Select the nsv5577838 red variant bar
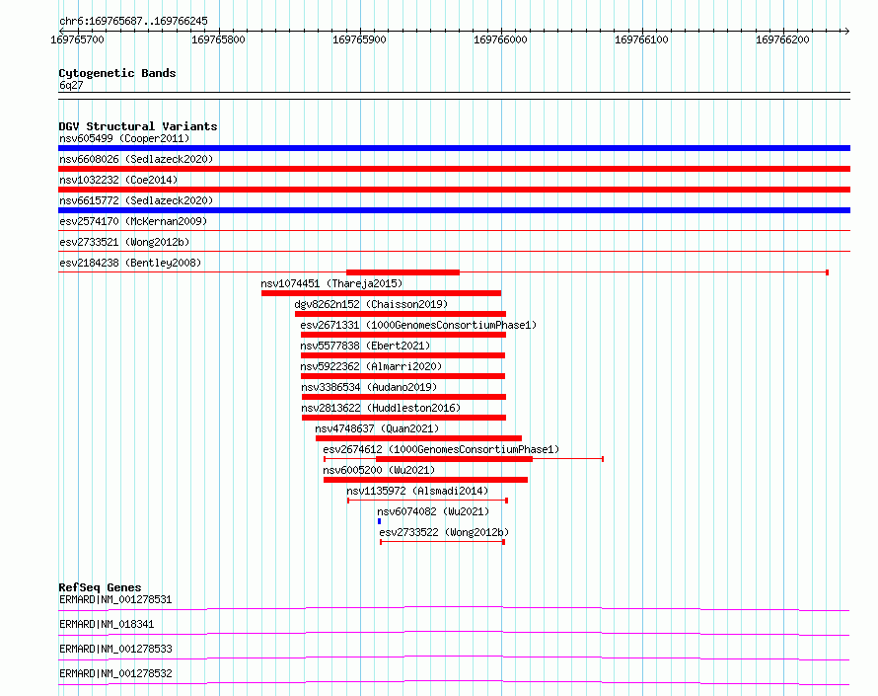 tap(402, 355)
